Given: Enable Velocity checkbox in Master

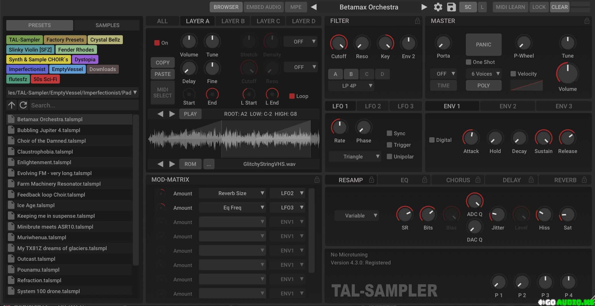Looking at the screenshot, I should [513, 74].
